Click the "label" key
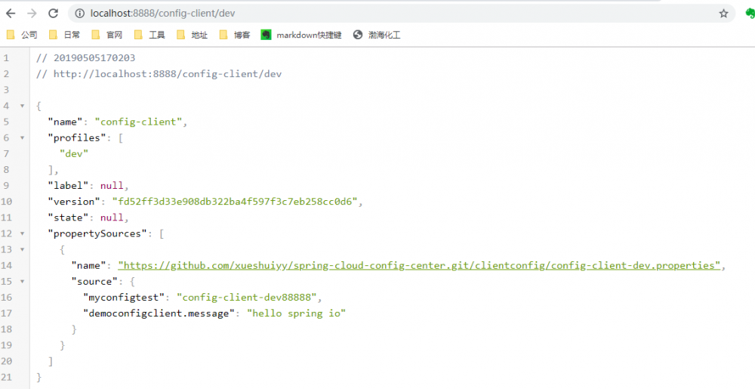Viewport: 755px width, 389px height. click(x=68, y=185)
